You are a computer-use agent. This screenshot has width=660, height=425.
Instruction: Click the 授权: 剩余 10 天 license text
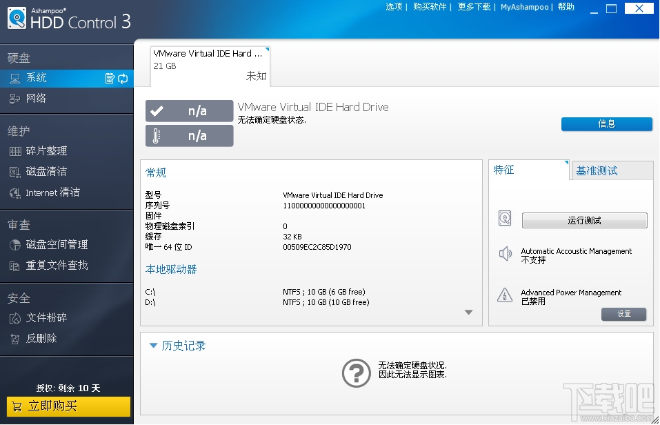coord(68,388)
